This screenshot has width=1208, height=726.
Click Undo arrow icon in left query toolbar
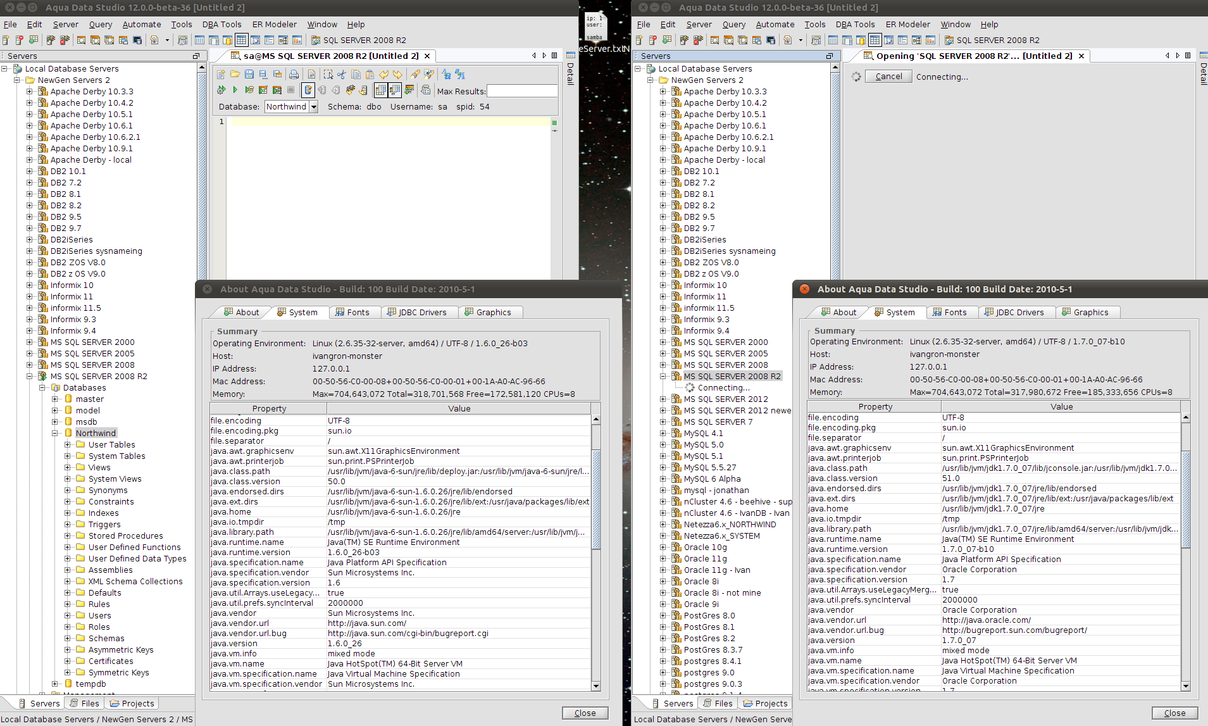[383, 74]
